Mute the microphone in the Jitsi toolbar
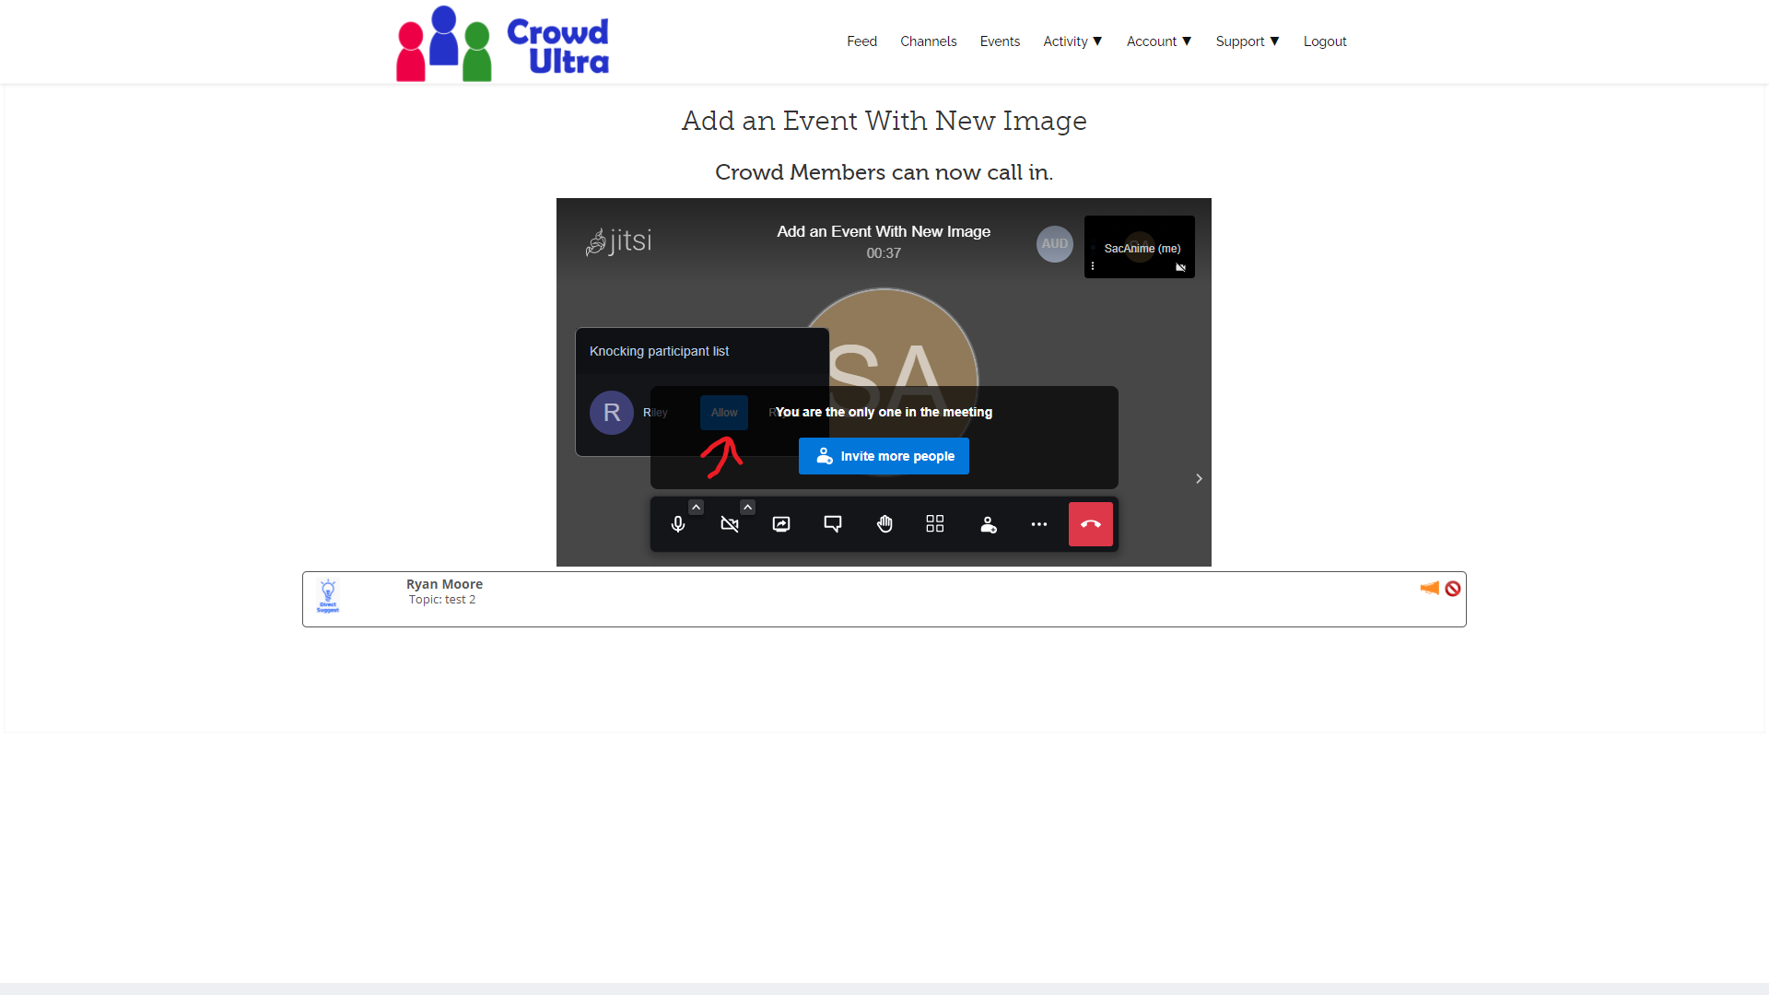The height and width of the screenshot is (995, 1769). (x=677, y=523)
